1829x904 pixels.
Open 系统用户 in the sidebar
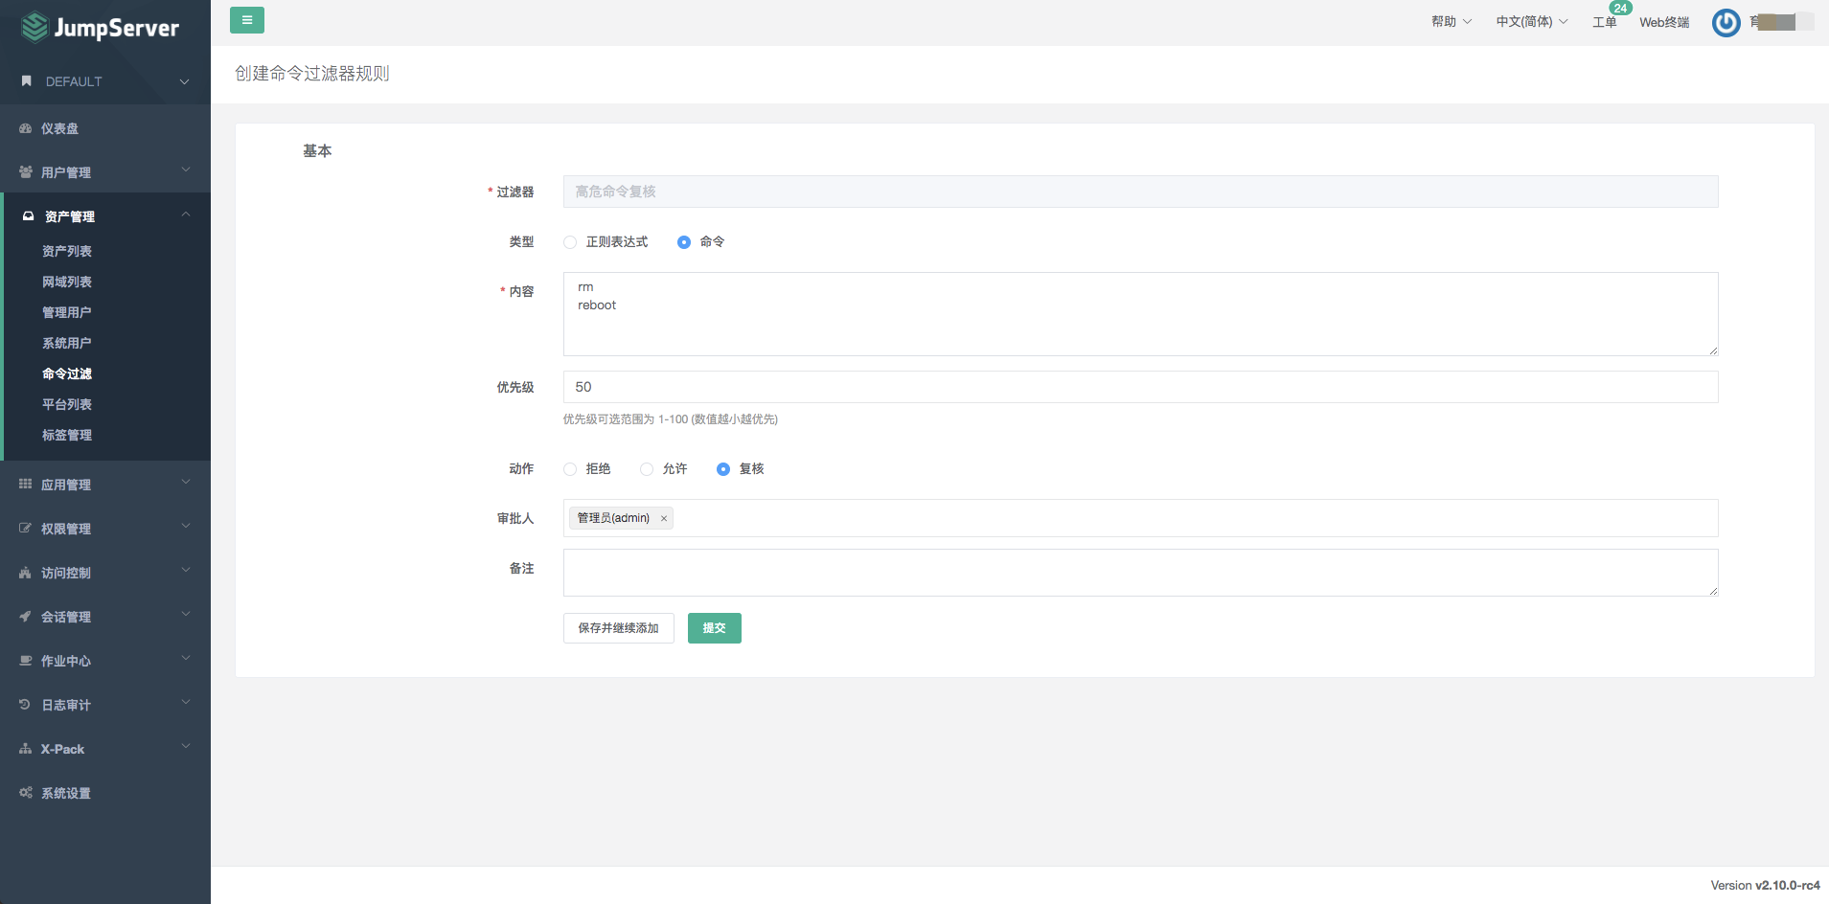click(67, 343)
